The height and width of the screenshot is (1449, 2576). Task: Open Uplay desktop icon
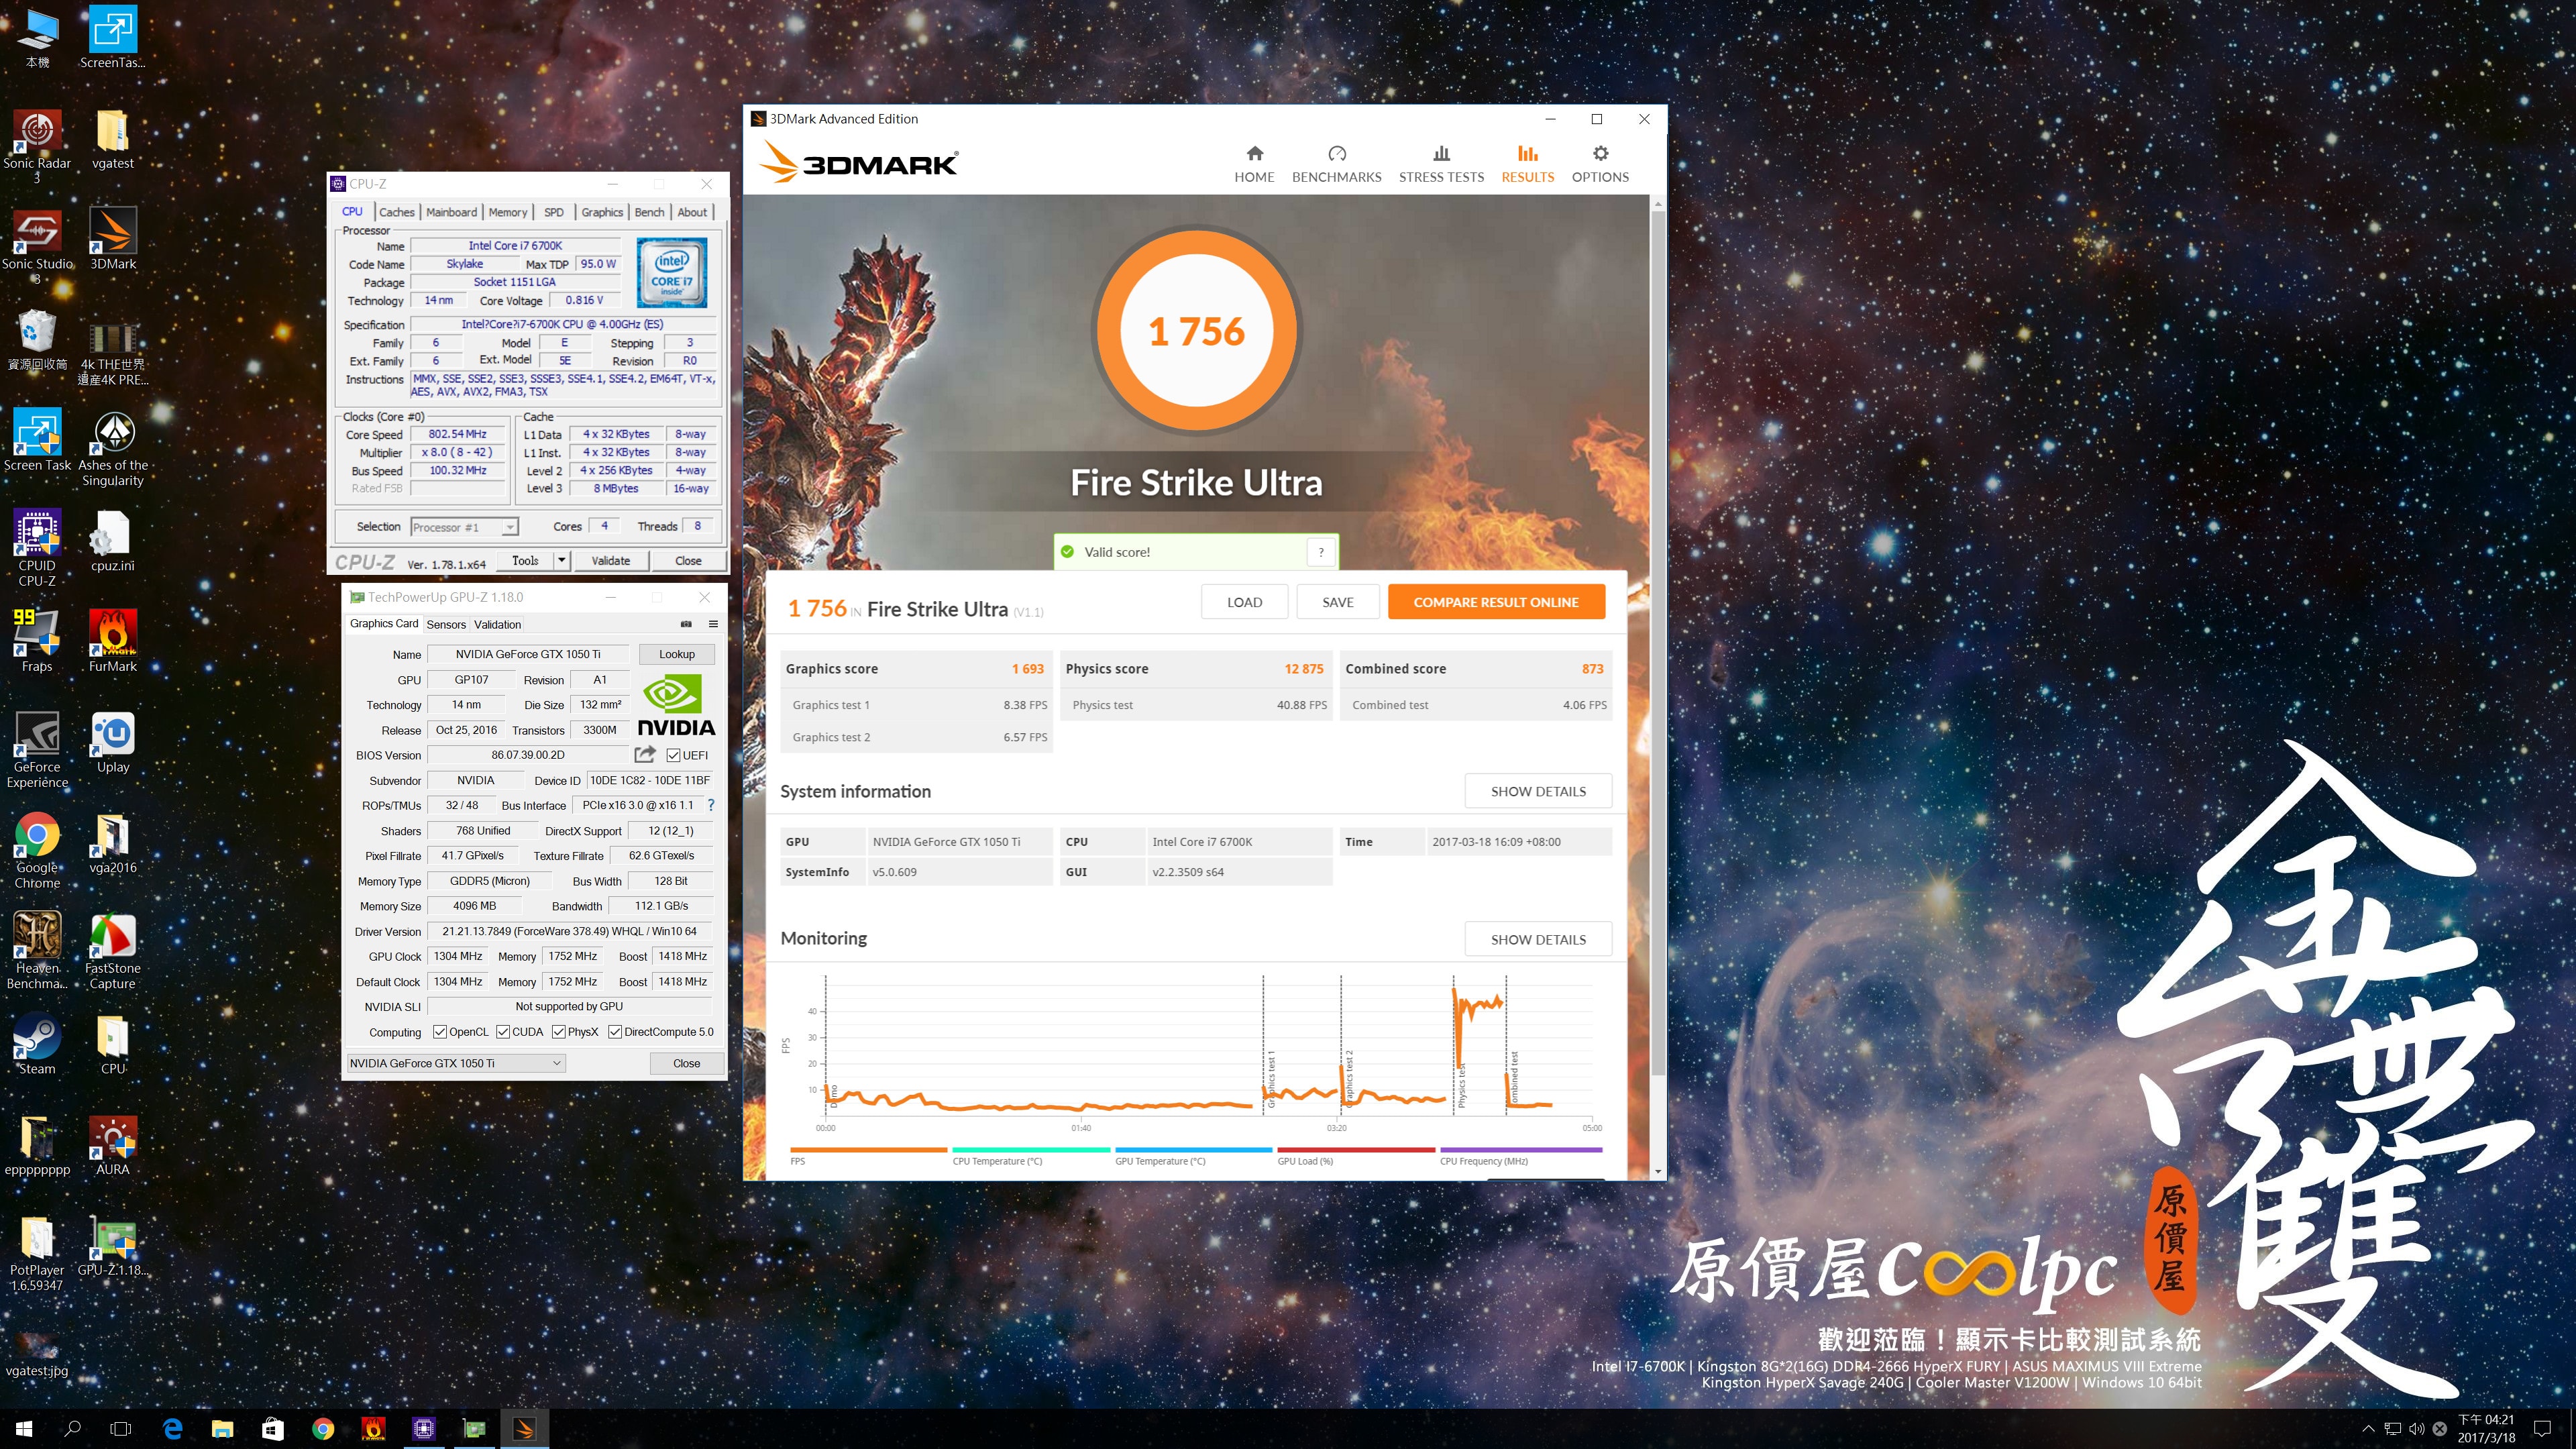point(113,742)
